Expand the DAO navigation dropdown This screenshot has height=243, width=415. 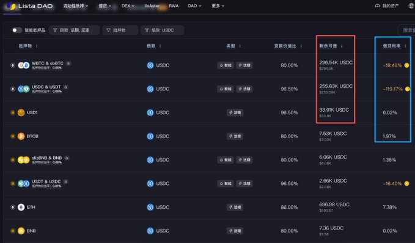coord(194,6)
